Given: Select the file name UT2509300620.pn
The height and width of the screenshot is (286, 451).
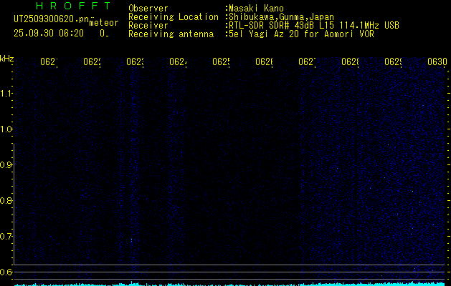Looking at the screenshot, I should pos(51,19).
